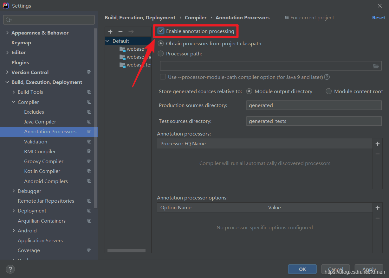Screen dimensions: 389x278
Task: Click the Apply button
Action: [369, 269]
